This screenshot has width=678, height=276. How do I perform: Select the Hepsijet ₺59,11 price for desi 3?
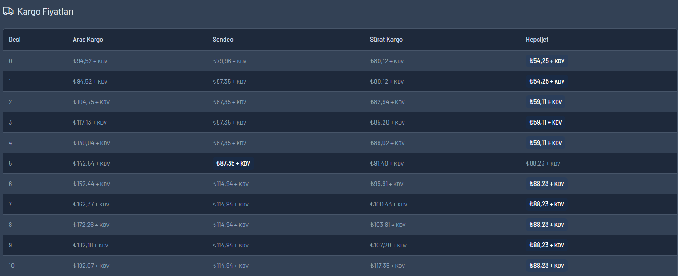pyautogui.click(x=546, y=122)
